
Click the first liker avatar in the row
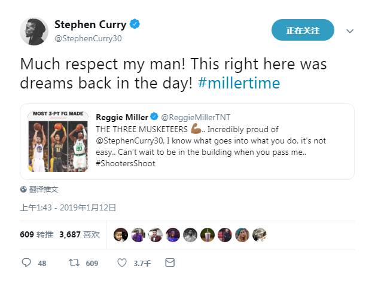pos(121,234)
